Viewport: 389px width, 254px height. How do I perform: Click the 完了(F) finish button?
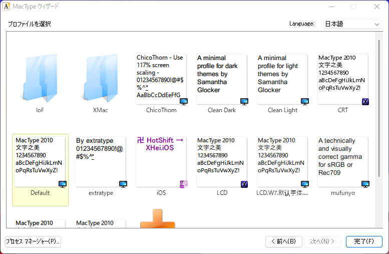(x=364, y=241)
